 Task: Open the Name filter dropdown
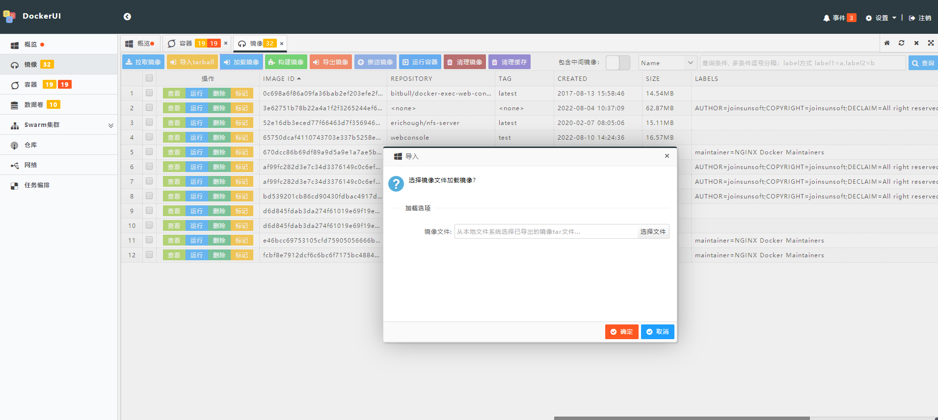coord(668,63)
